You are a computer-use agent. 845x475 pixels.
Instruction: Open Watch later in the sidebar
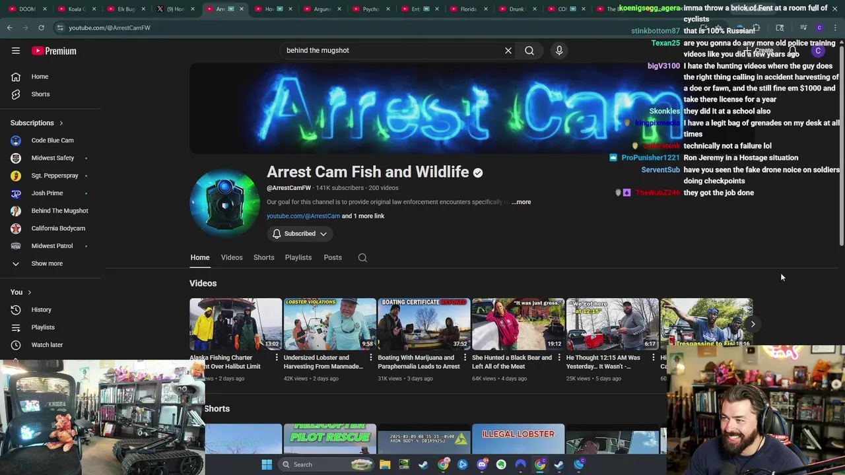coord(47,345)
